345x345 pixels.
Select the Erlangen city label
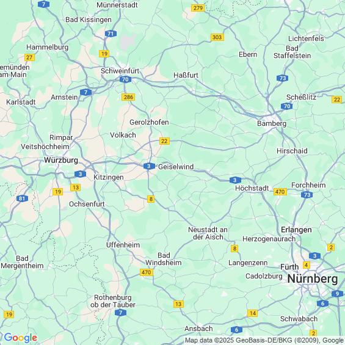click(x=296, y=230)
